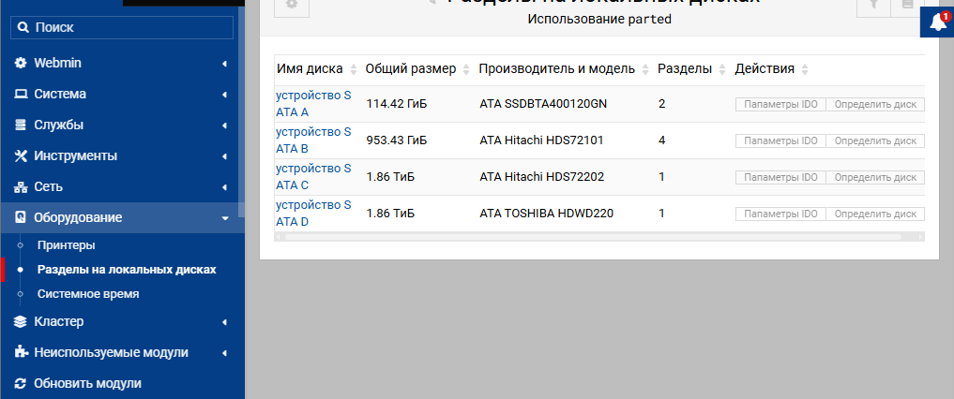Click the Службы stack icon

(21, 126)
